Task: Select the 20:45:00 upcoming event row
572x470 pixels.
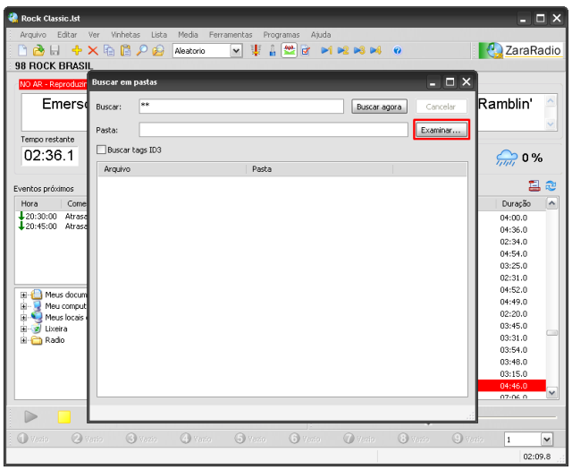Action: pyautogui.click(x=52, y=226)
